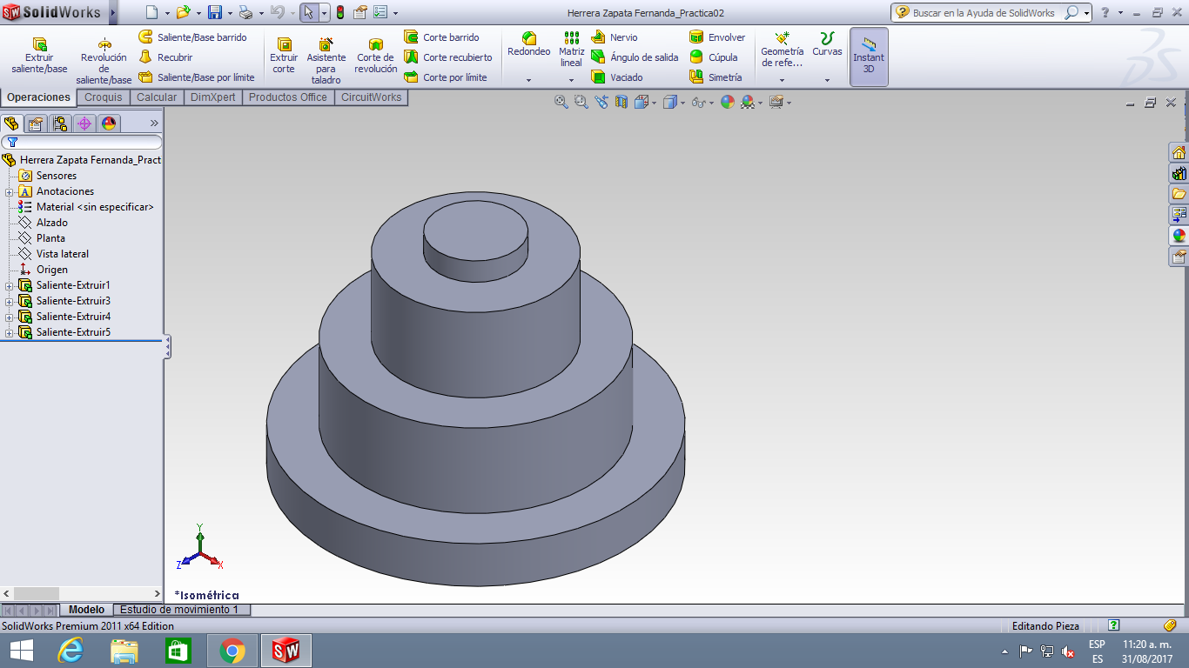Image resolution: width=1189 pixels, height=668 pixels.
Task: Open the DimXpert ribbon tab
Action: pyautogui.click(x=212, y=97)
